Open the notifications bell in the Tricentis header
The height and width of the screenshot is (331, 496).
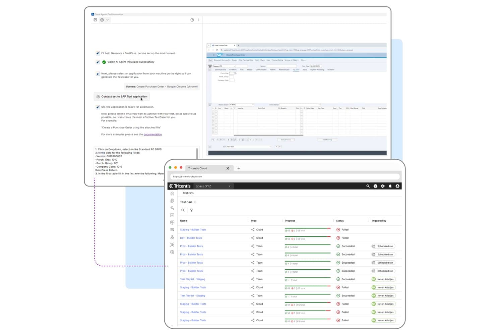coord(390,186)
